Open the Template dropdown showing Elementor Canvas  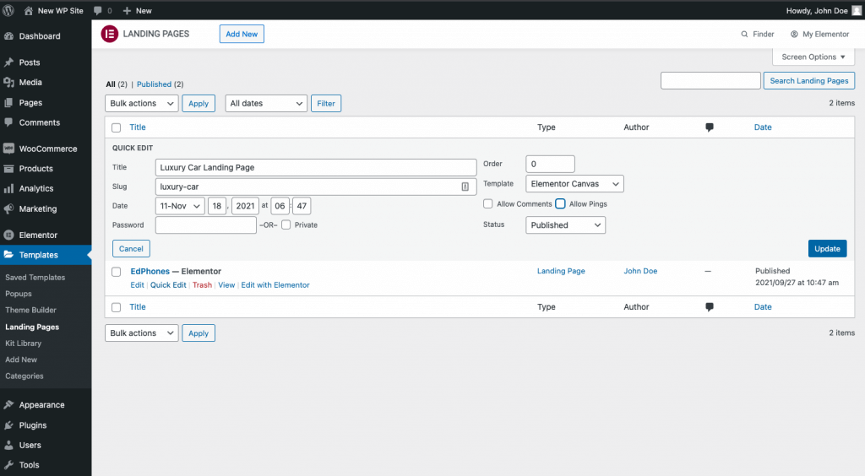tap(574, 184)
